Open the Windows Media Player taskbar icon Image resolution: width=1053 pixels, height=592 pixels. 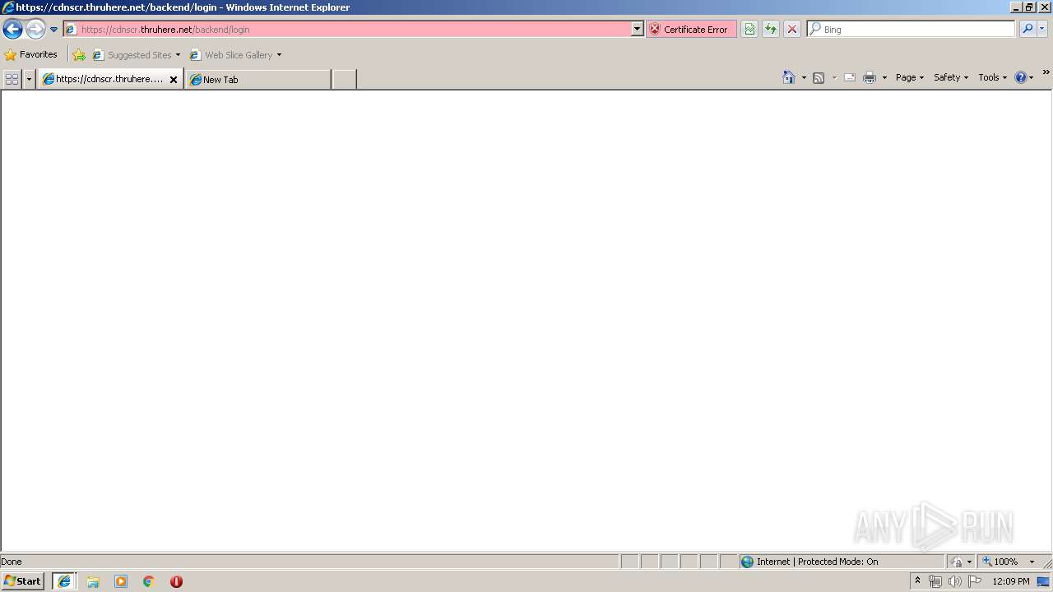point(121,581)
